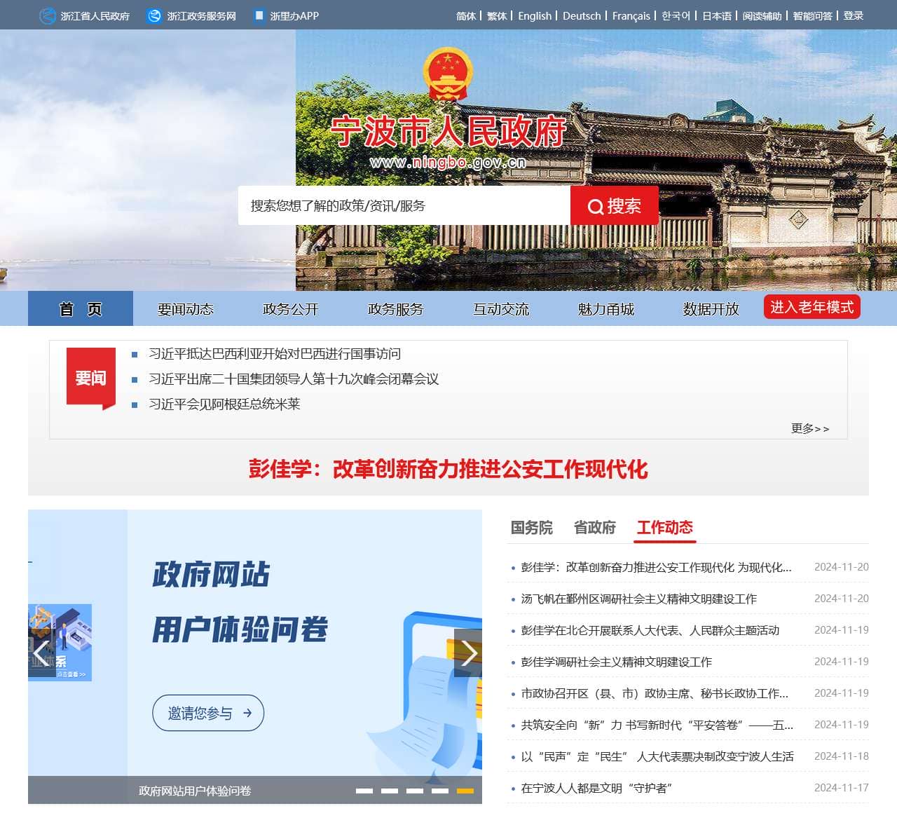Click inside the policy search input field
The image size is (897, 818).
(x=403, y=205)
